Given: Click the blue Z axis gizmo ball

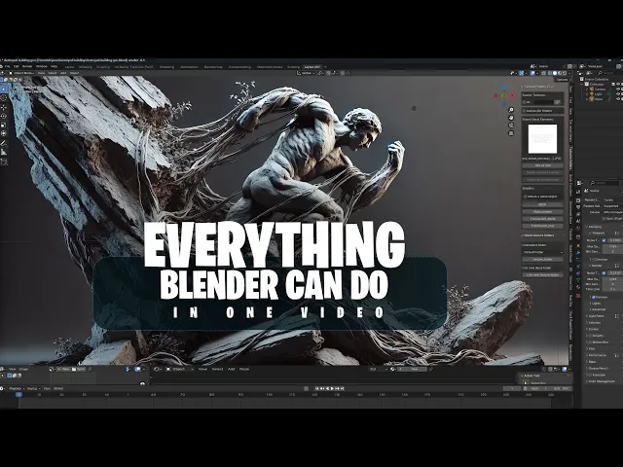Looking at the screenshot, I should (x=504, y=88).
